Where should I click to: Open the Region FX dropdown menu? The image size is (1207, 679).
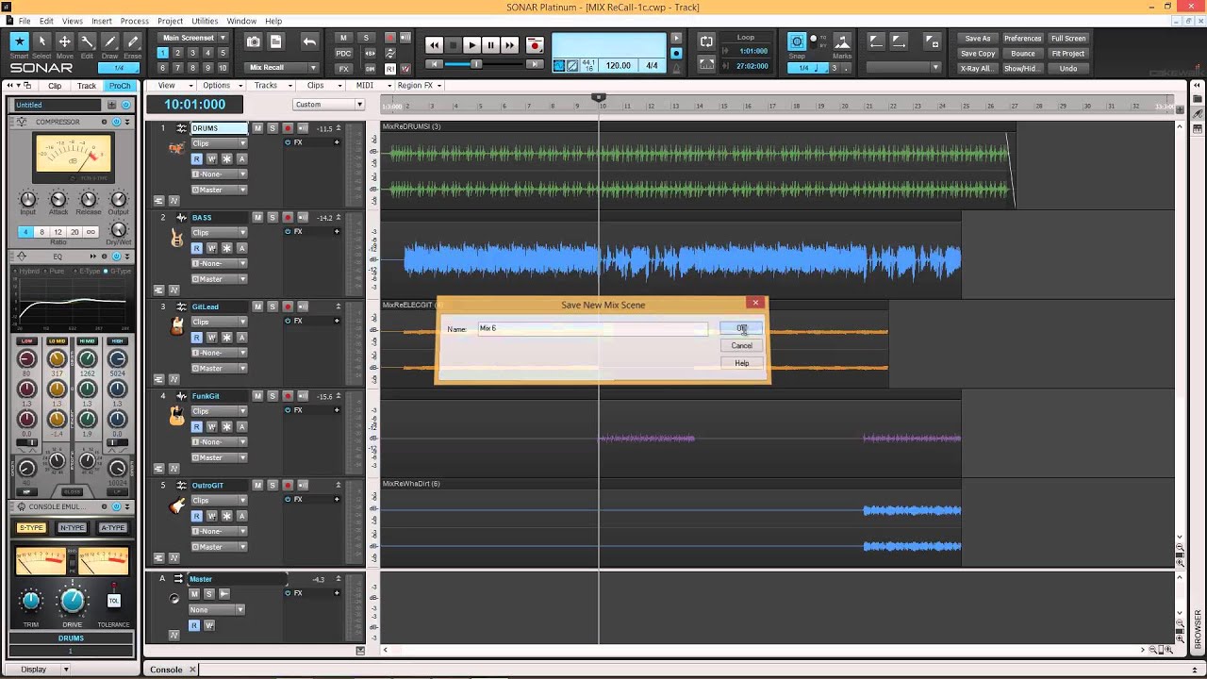tap(420, 85)
